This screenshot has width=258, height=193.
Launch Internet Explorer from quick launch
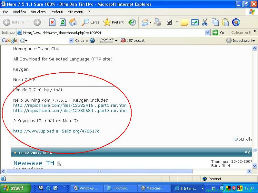click(48, 188)
